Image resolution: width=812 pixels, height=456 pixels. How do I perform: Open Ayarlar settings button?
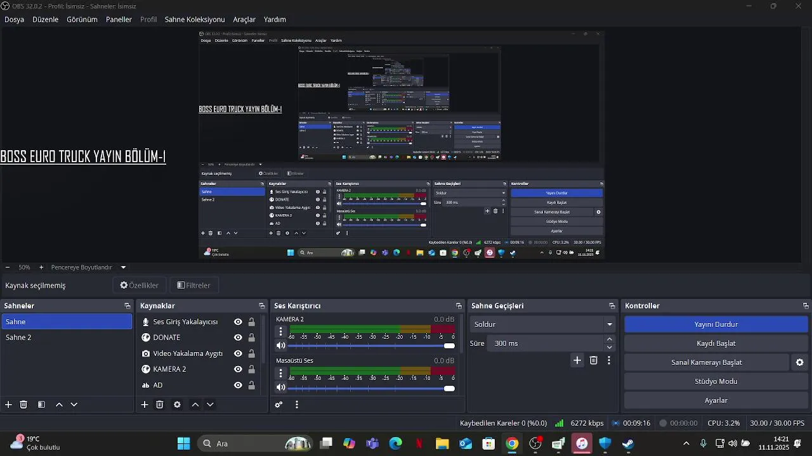click(x=716, y=400)
